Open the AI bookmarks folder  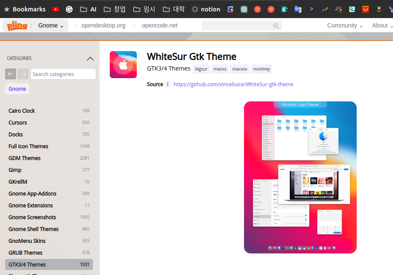[88, 9]
